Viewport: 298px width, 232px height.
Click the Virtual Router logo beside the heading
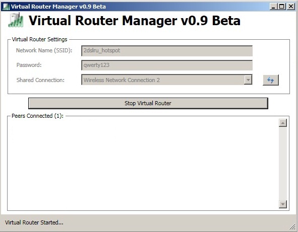(16, 20)
